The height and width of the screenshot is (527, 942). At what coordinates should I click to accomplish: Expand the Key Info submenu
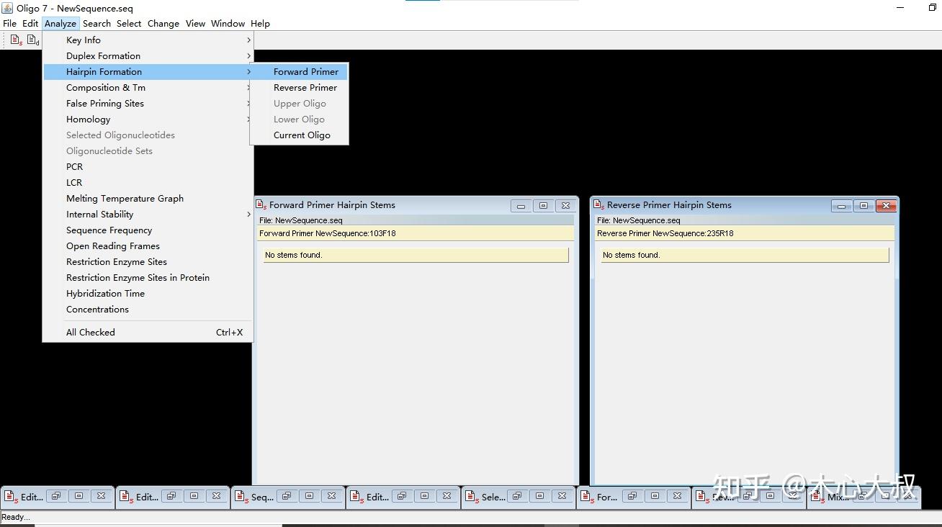148,40
